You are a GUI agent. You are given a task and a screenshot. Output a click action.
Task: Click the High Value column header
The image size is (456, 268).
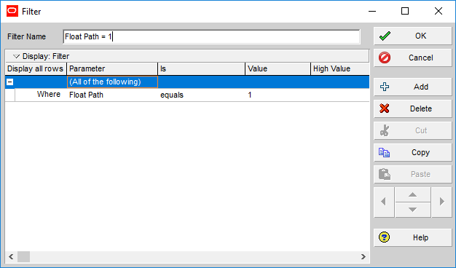click(x=340, y=69)
